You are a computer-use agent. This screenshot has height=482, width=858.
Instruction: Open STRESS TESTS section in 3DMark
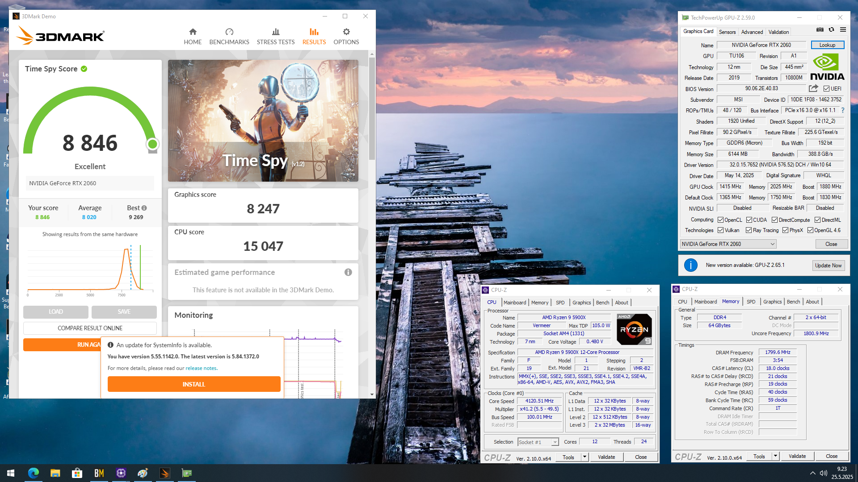(276, 37)
